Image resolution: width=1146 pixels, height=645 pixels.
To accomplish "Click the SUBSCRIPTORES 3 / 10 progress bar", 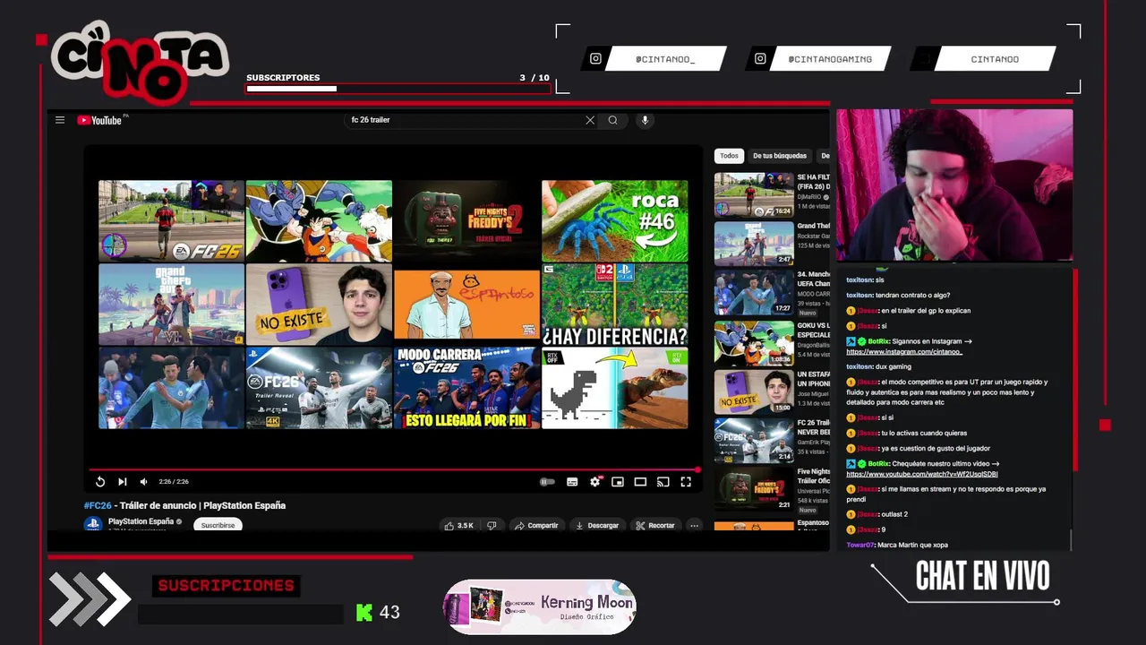I will point(398,89).
